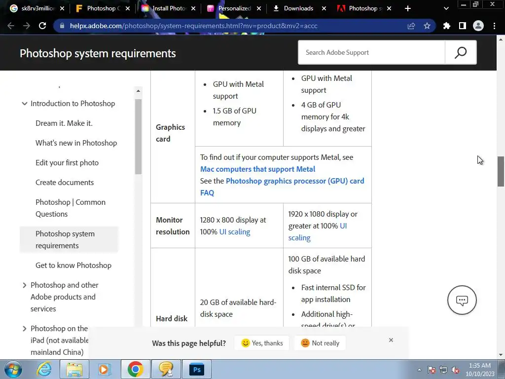Open Edit your first photo
This screenshot has height=379, width=505.
(67, 163)
